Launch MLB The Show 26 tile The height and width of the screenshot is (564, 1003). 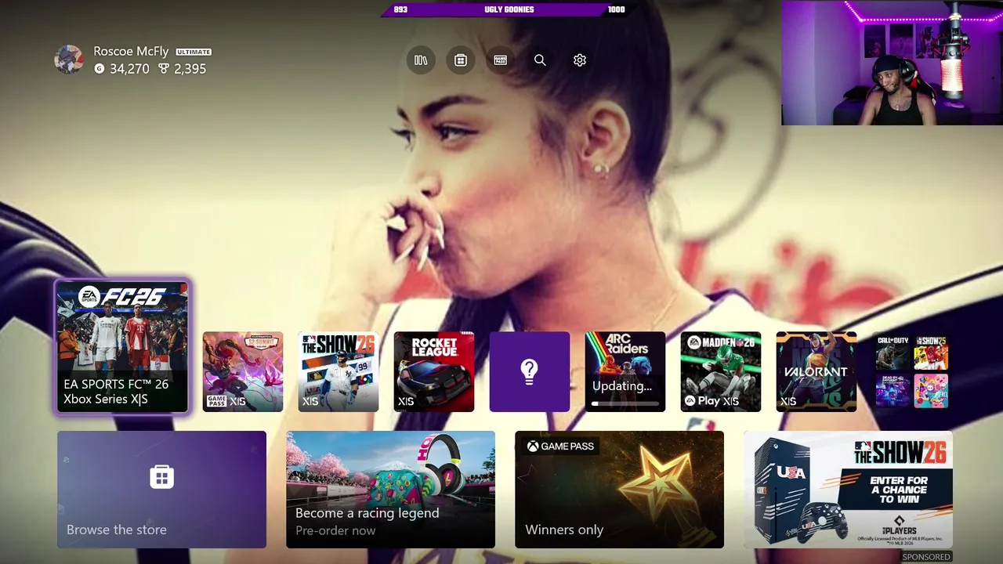[339, 371]
